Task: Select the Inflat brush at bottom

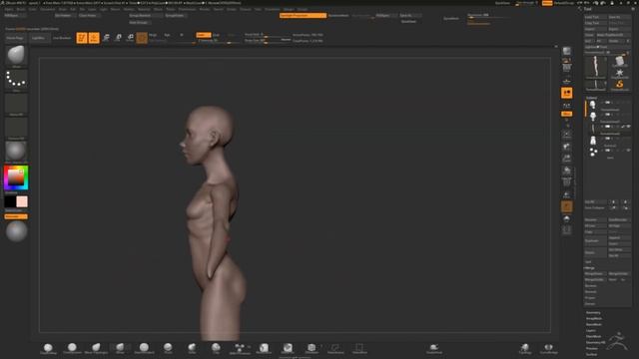Action: 192,348
